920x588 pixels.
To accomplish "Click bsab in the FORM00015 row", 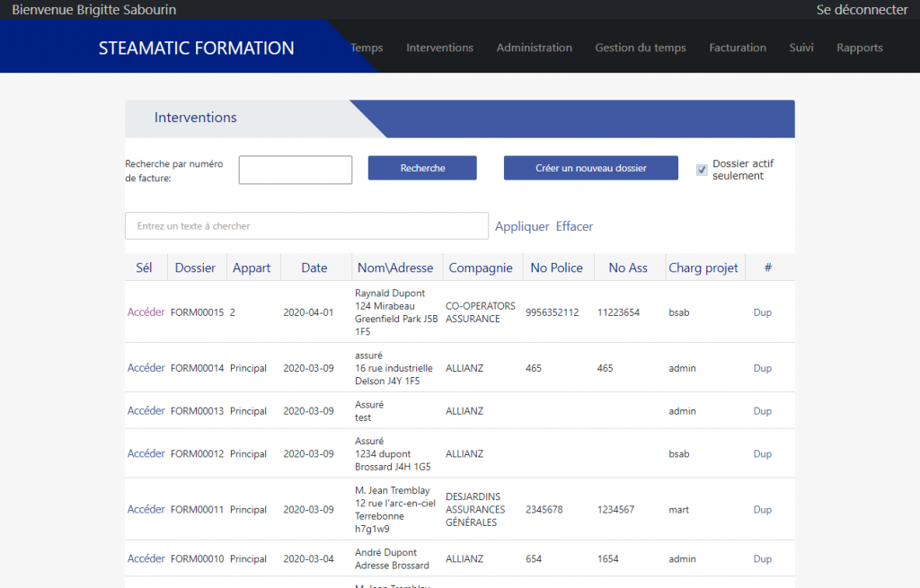I will point(679,312).
